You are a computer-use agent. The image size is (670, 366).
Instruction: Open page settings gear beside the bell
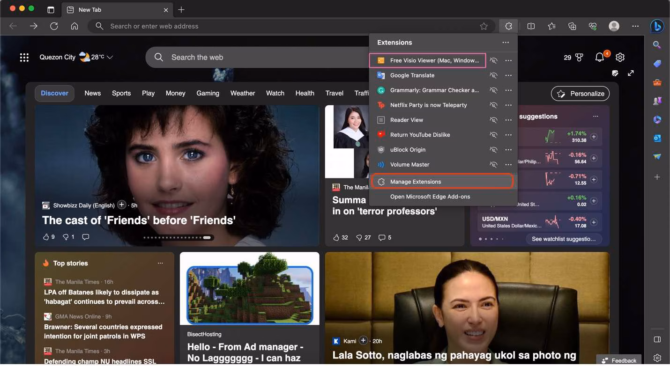pos(620,57)
